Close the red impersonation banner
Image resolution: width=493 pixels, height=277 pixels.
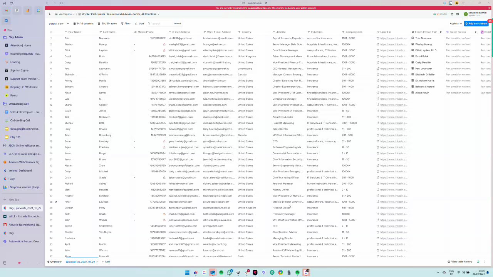point(489,8)
